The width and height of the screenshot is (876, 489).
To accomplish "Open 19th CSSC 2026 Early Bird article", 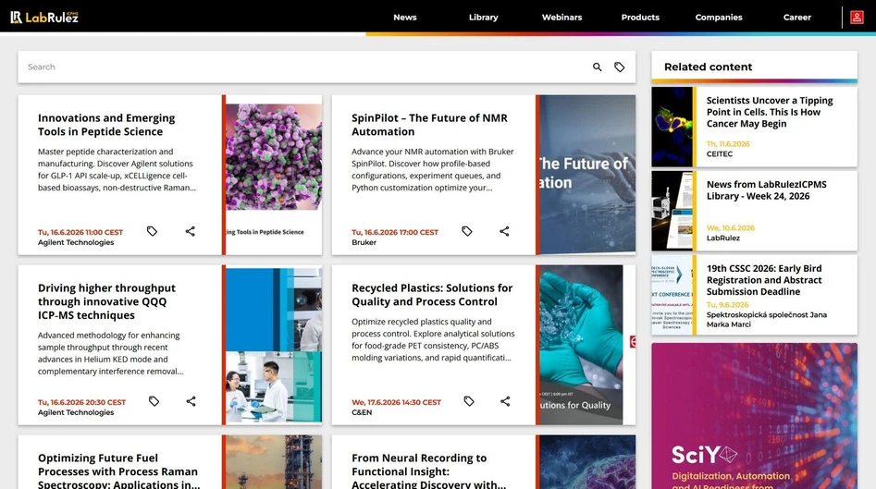I will tap(764, 280).
